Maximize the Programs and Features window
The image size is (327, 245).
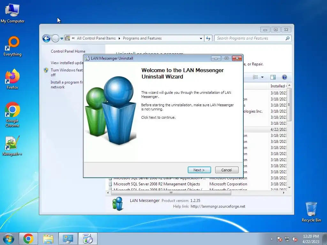coord(276,30)
